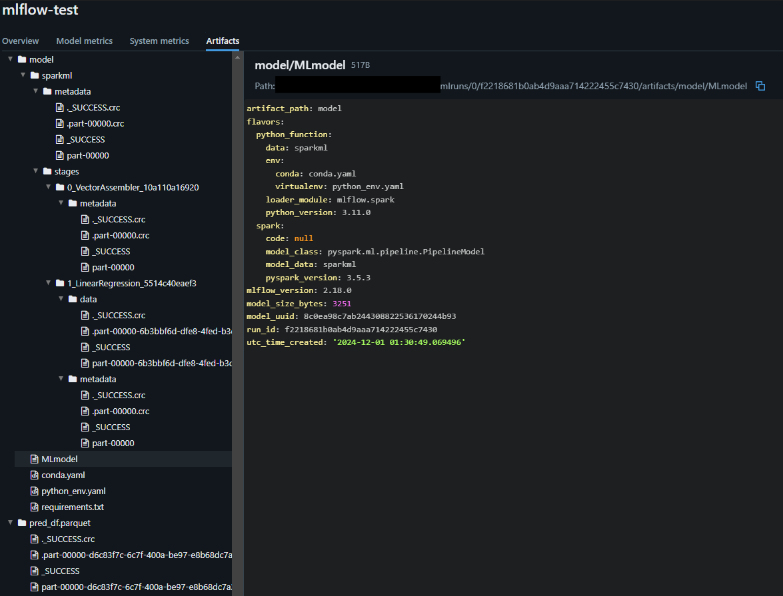This screenshot has width=783, height=596.
Task: Switch to the Overview tab
Action: pyautogui.click(x=21, y=41)
